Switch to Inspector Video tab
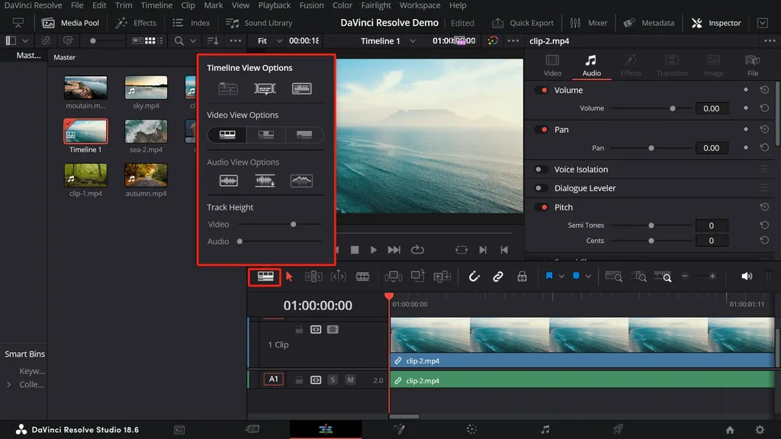 point(552,66)
